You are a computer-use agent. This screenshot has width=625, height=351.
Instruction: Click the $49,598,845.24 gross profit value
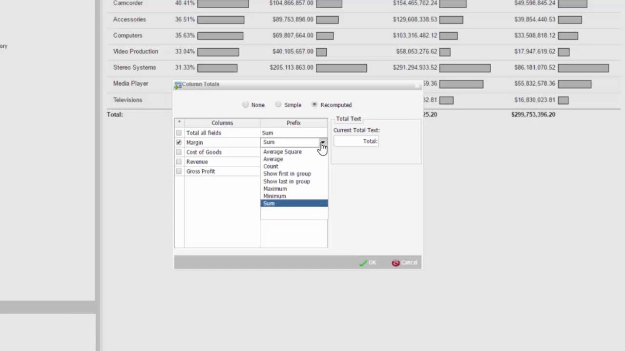pyautogui.click(x=535, y=3)
